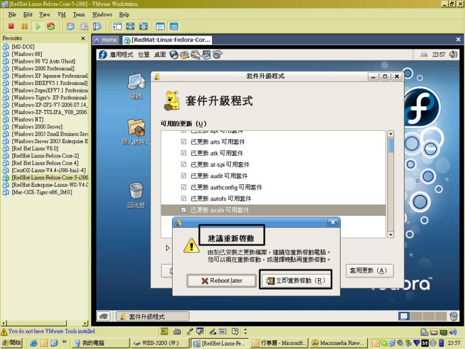Click the Internet Explorer quick launch icon

(34, 343)
